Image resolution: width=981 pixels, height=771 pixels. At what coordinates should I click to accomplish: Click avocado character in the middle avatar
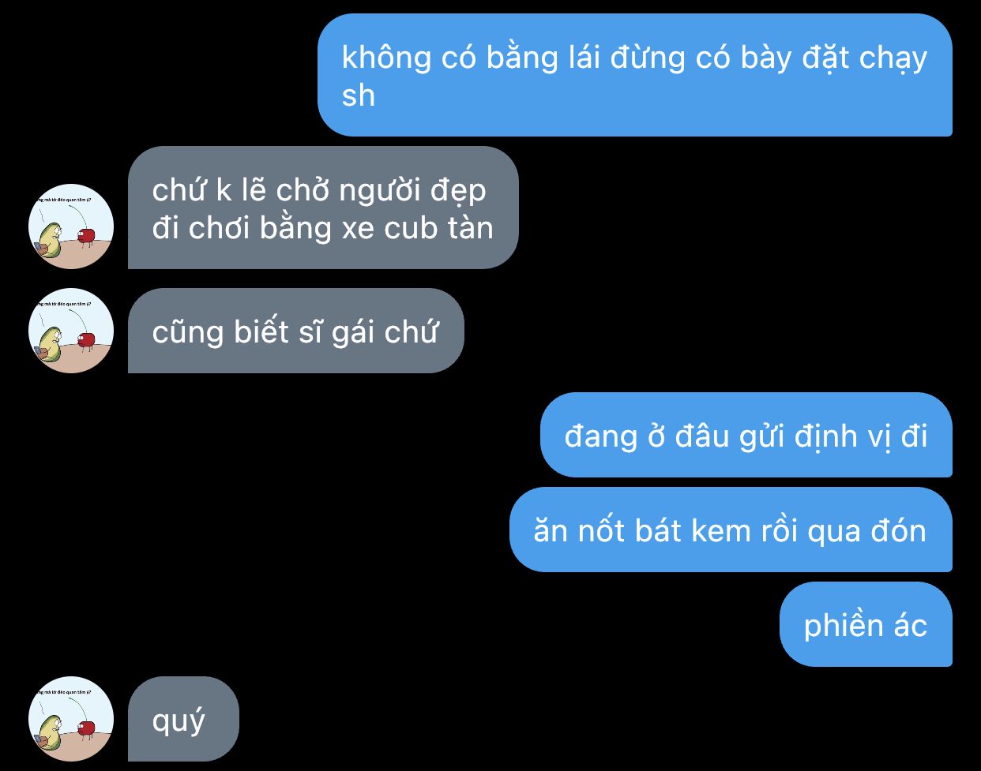51,344
